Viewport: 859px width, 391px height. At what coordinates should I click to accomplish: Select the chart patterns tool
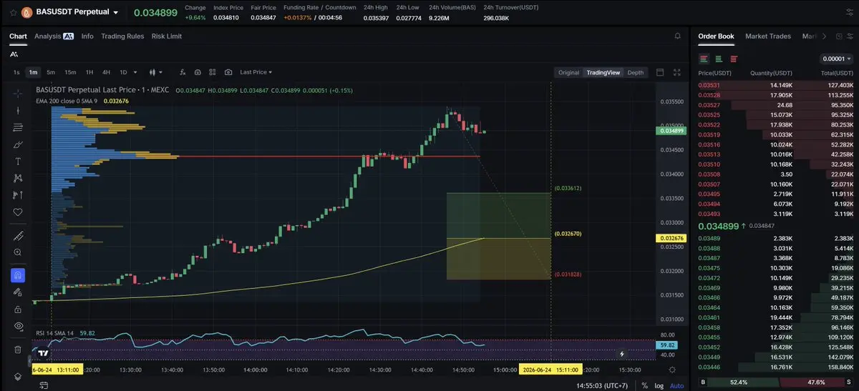(18, 178)
